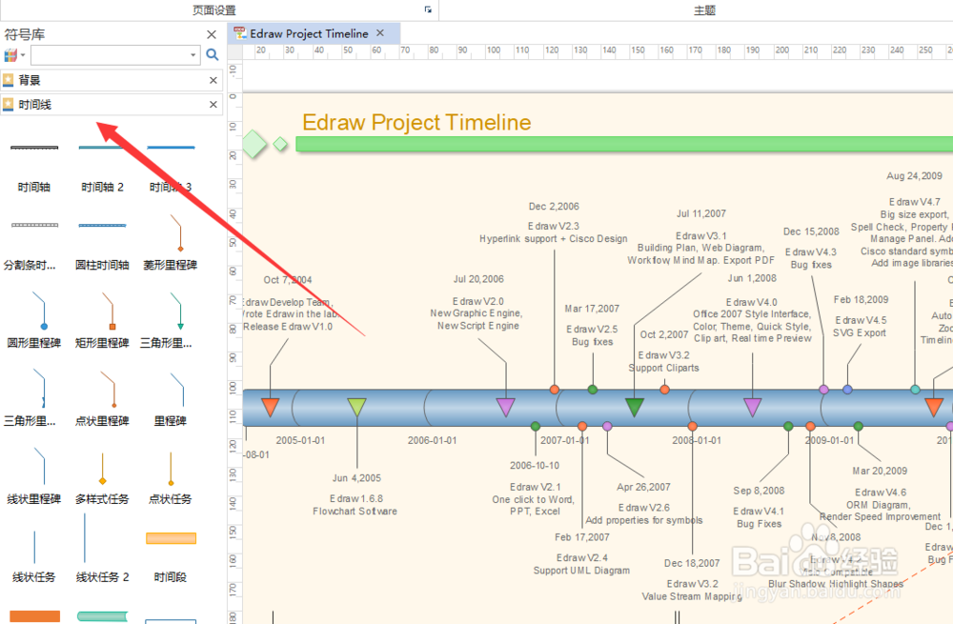Click the Sep 8,2008 green milestone circle
Viewport: 953px width, 624px height.
(788, 427)
